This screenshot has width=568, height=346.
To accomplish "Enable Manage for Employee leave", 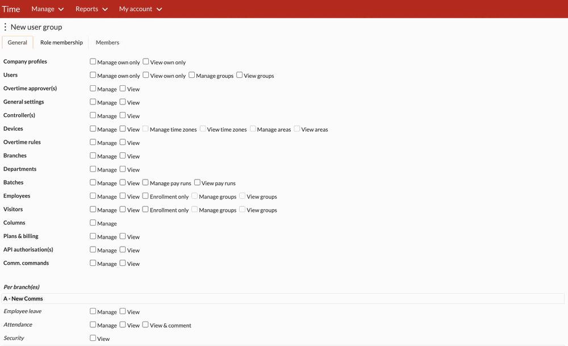I will point(93,311).
